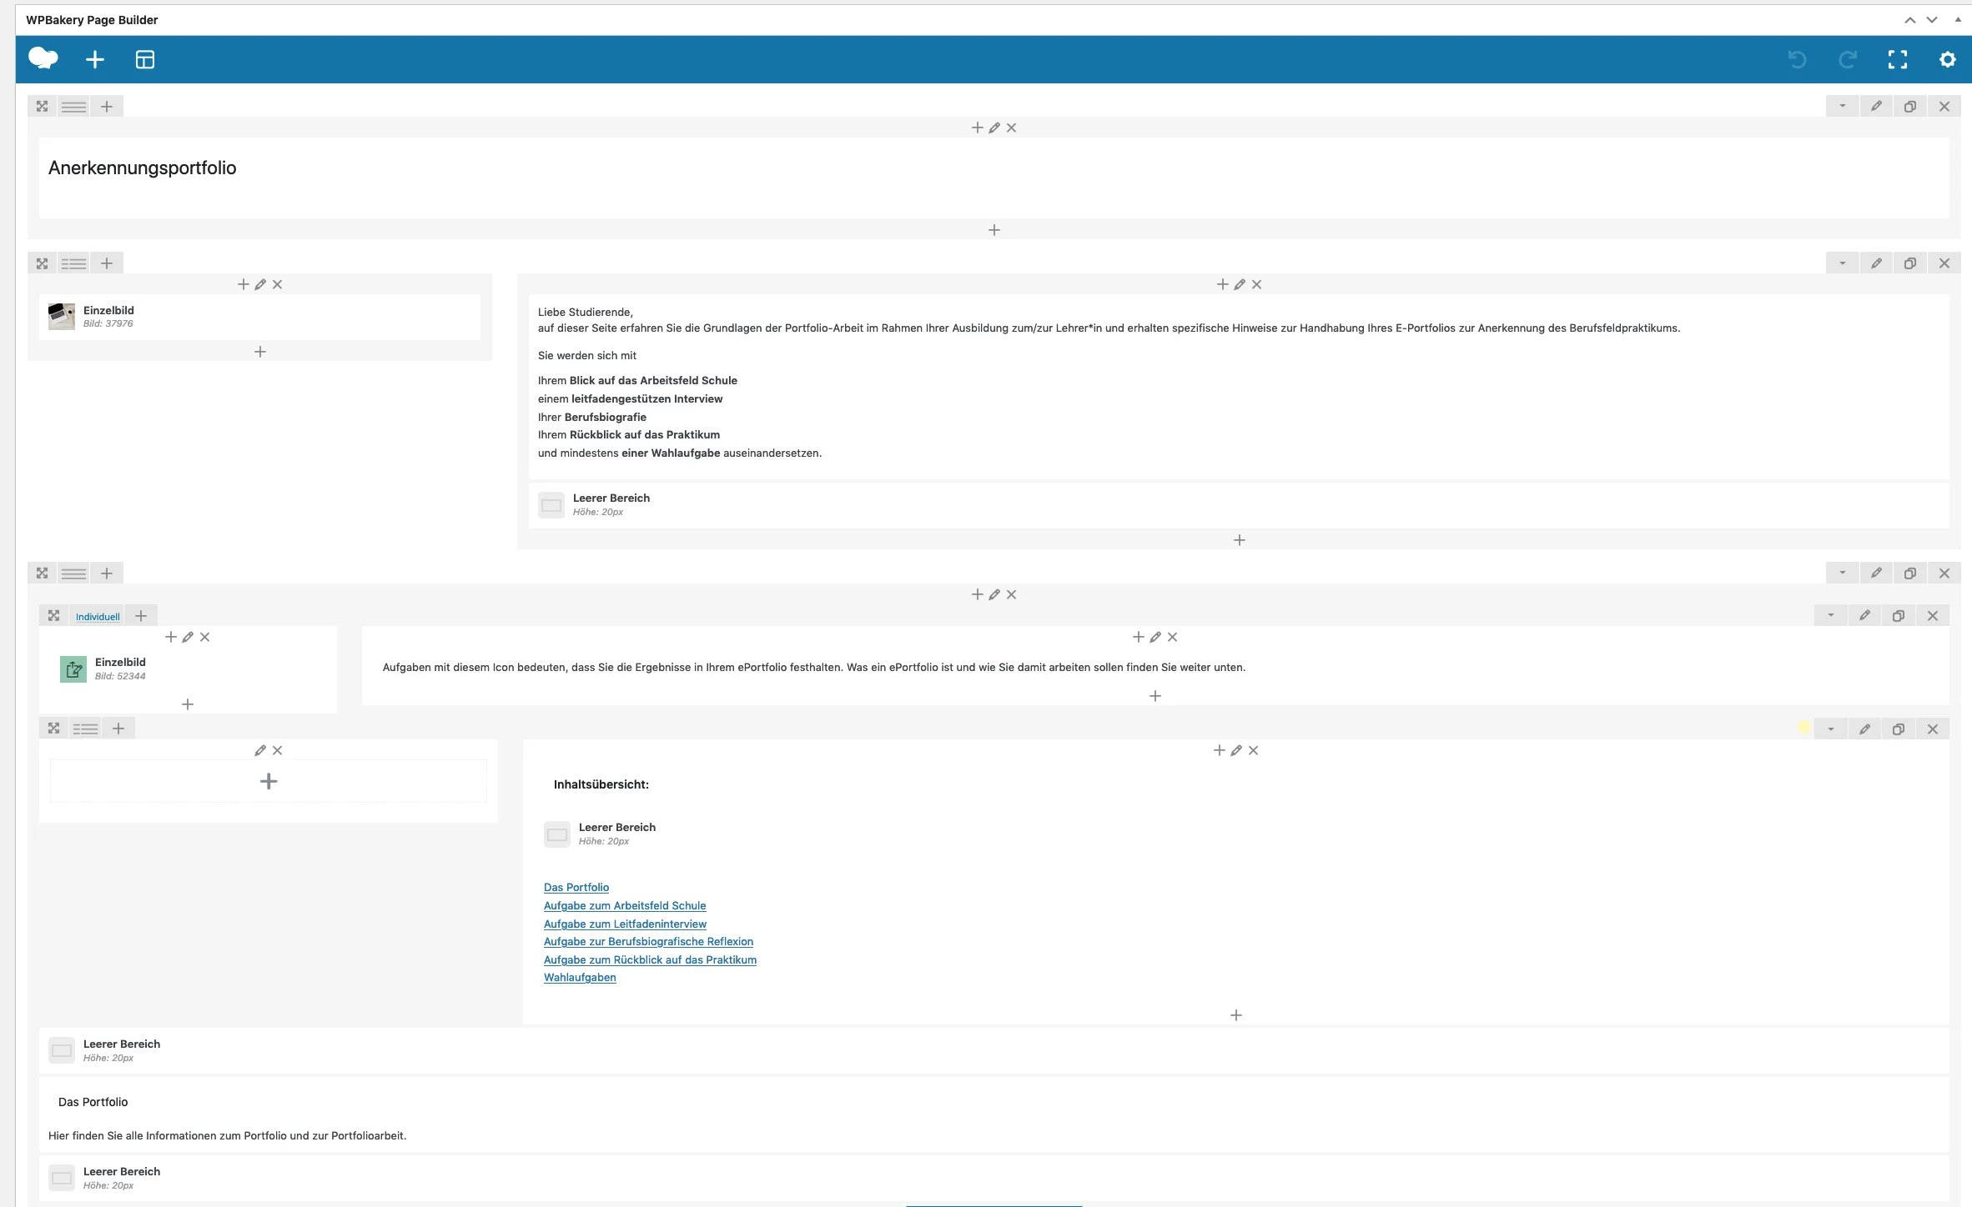Clone third outer row containing Individuell

coord(1910,573)
